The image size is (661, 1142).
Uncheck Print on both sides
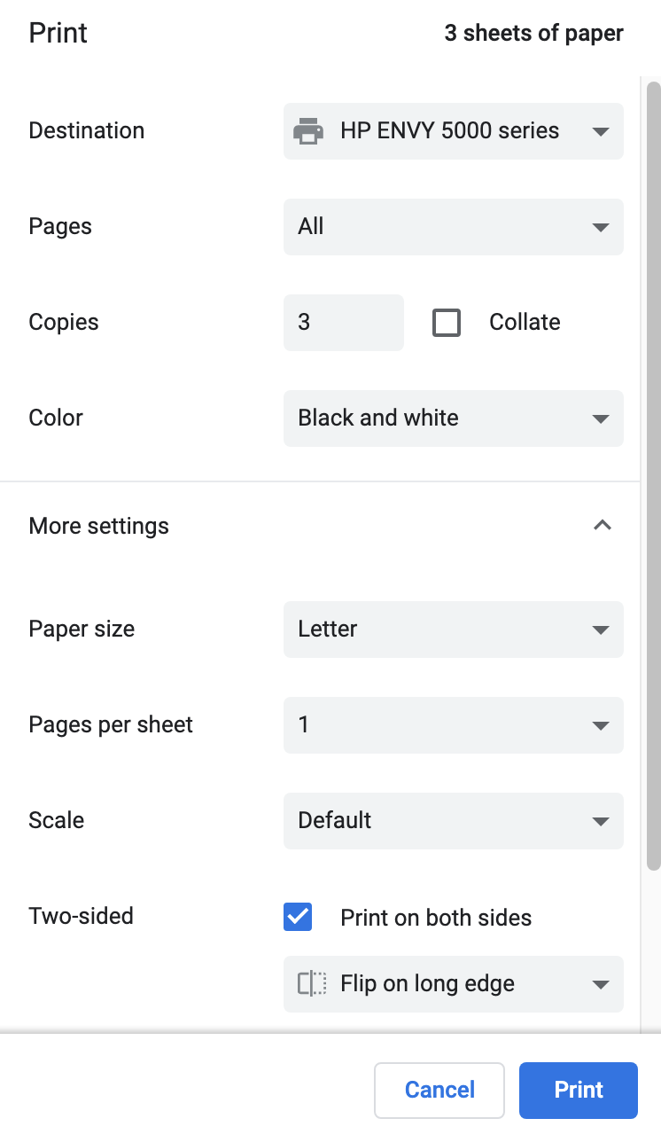click(x=298, y=918)
